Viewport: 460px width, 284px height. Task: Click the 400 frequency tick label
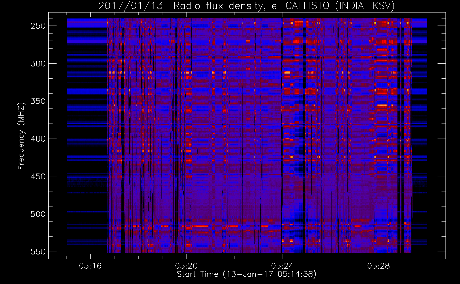click(38, 139)
